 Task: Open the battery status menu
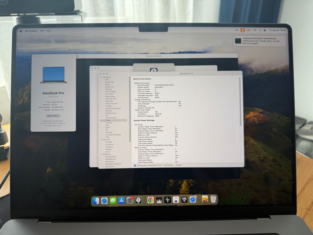[x=249, y=30]
